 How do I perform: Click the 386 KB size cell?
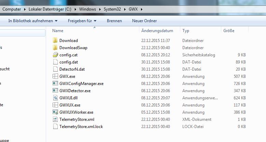coord(240,112)
